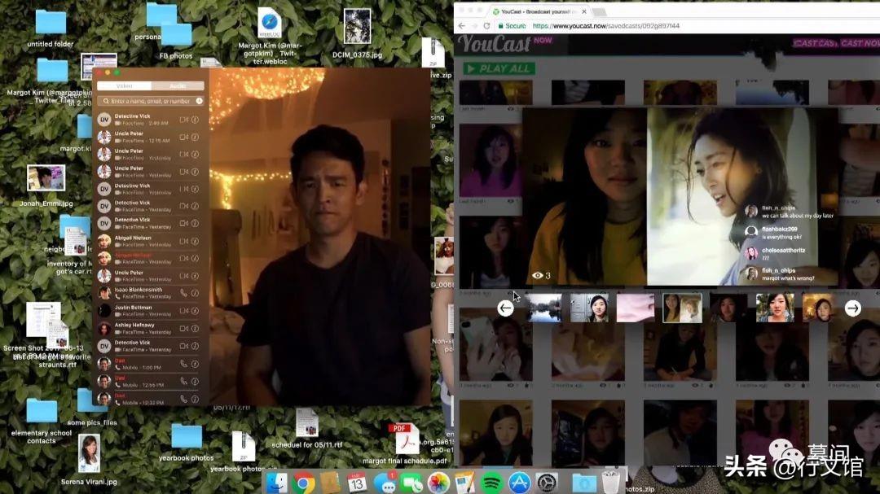
Task: Select the pink thumbnail in the cast strip
Action: click(x=636, y=308)
